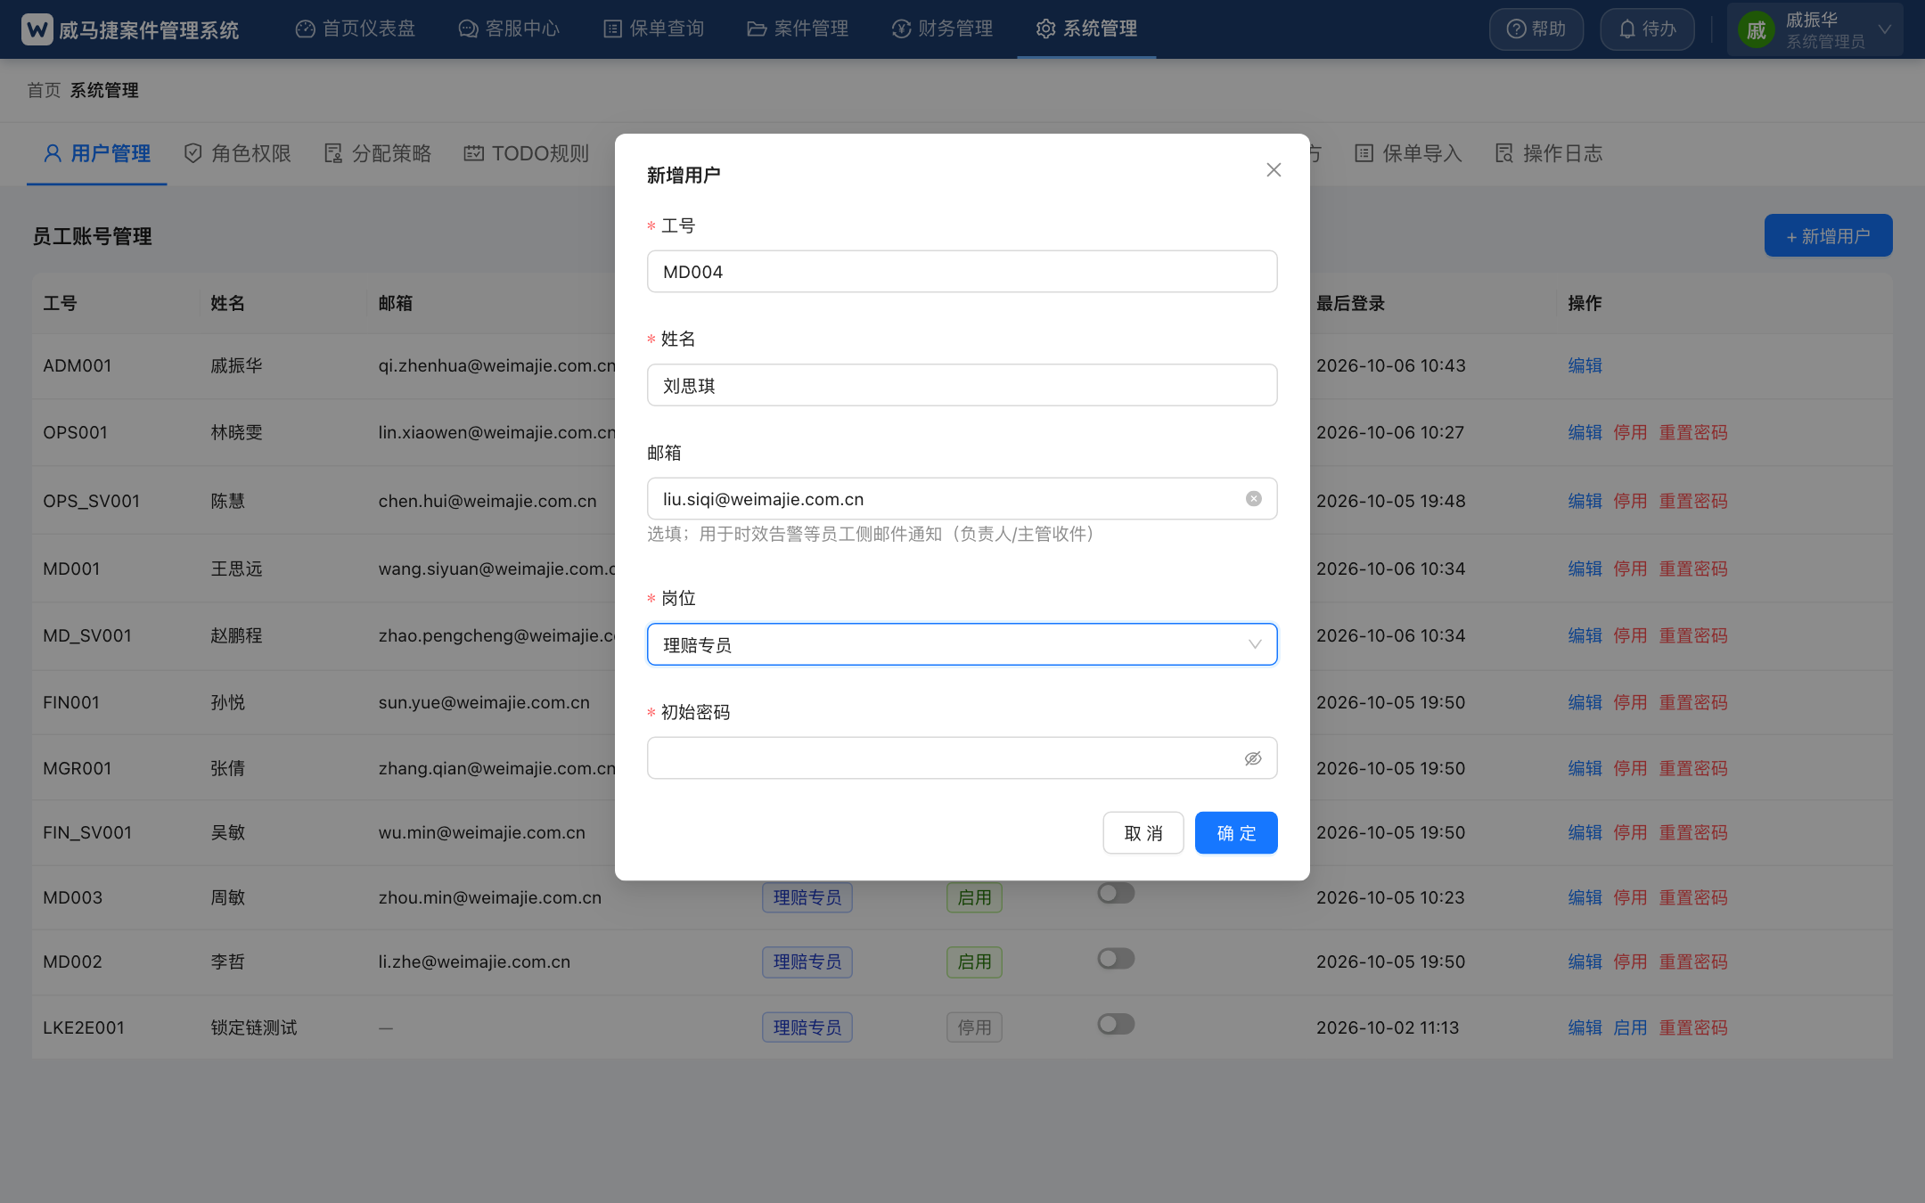
Task: Click the 帮助 button
Action: pos(1536,29)
